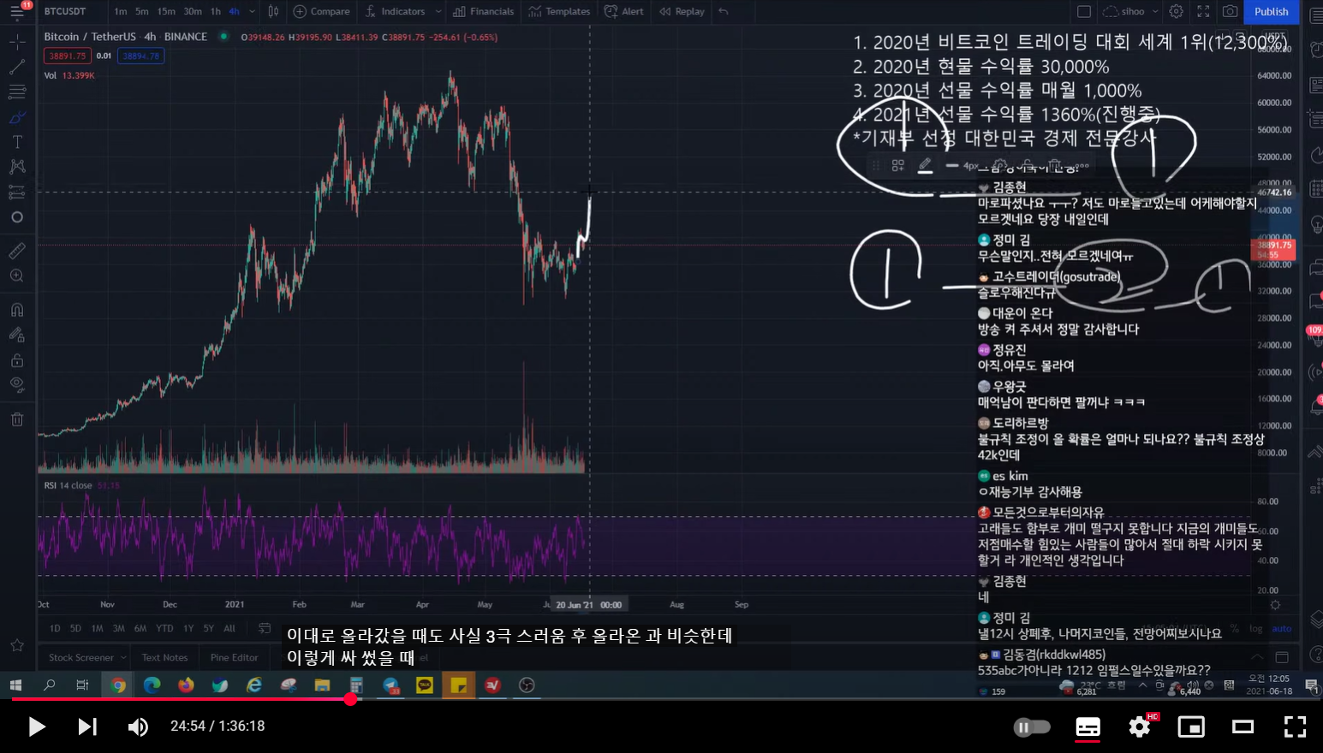Open the Fibonacci/gann tools group

click(17, 92)
